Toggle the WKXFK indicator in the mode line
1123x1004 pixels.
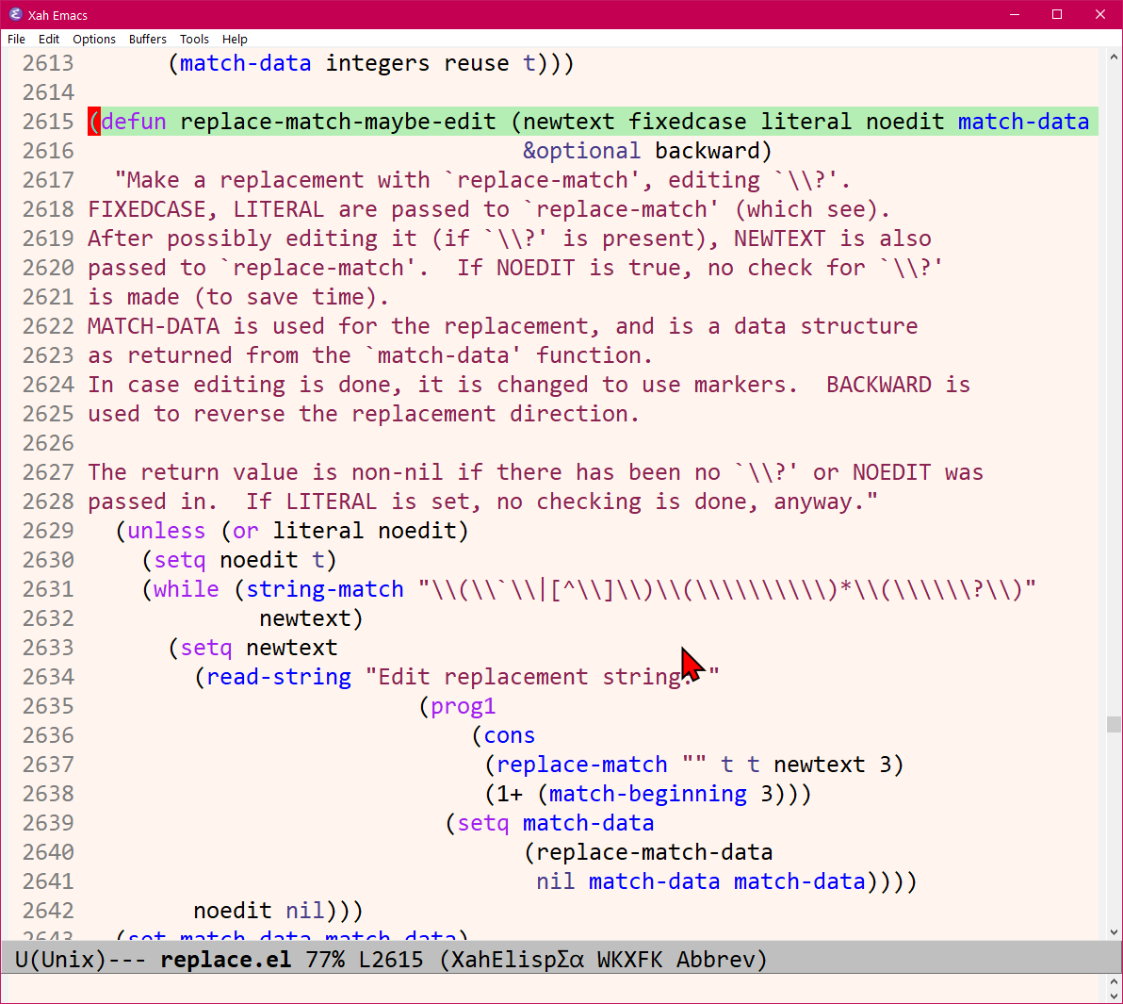coord(629,960)
